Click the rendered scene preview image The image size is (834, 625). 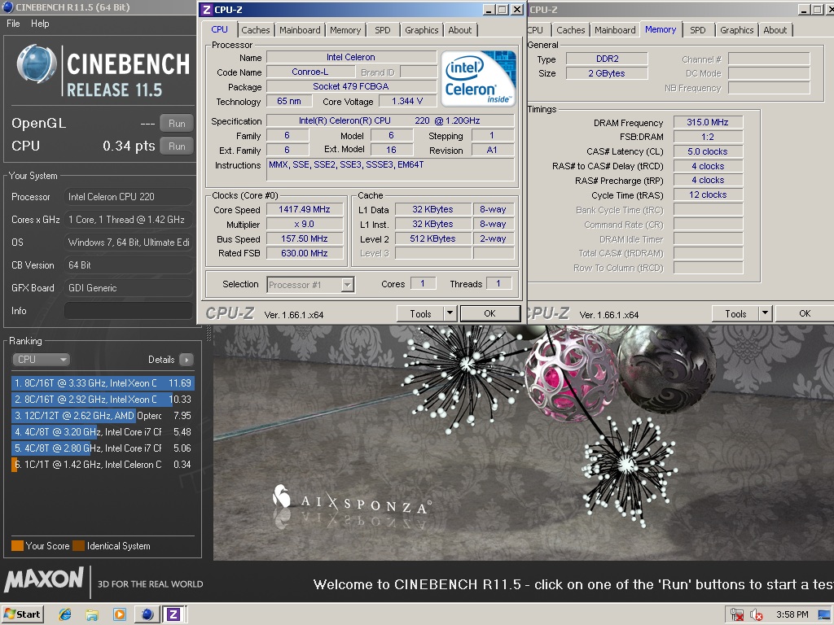pos(524,443)
